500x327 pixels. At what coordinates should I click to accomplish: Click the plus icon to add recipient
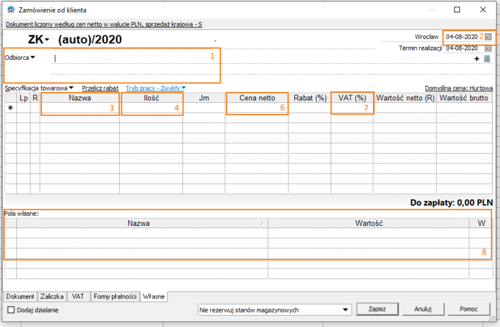[x=477, y=59]
